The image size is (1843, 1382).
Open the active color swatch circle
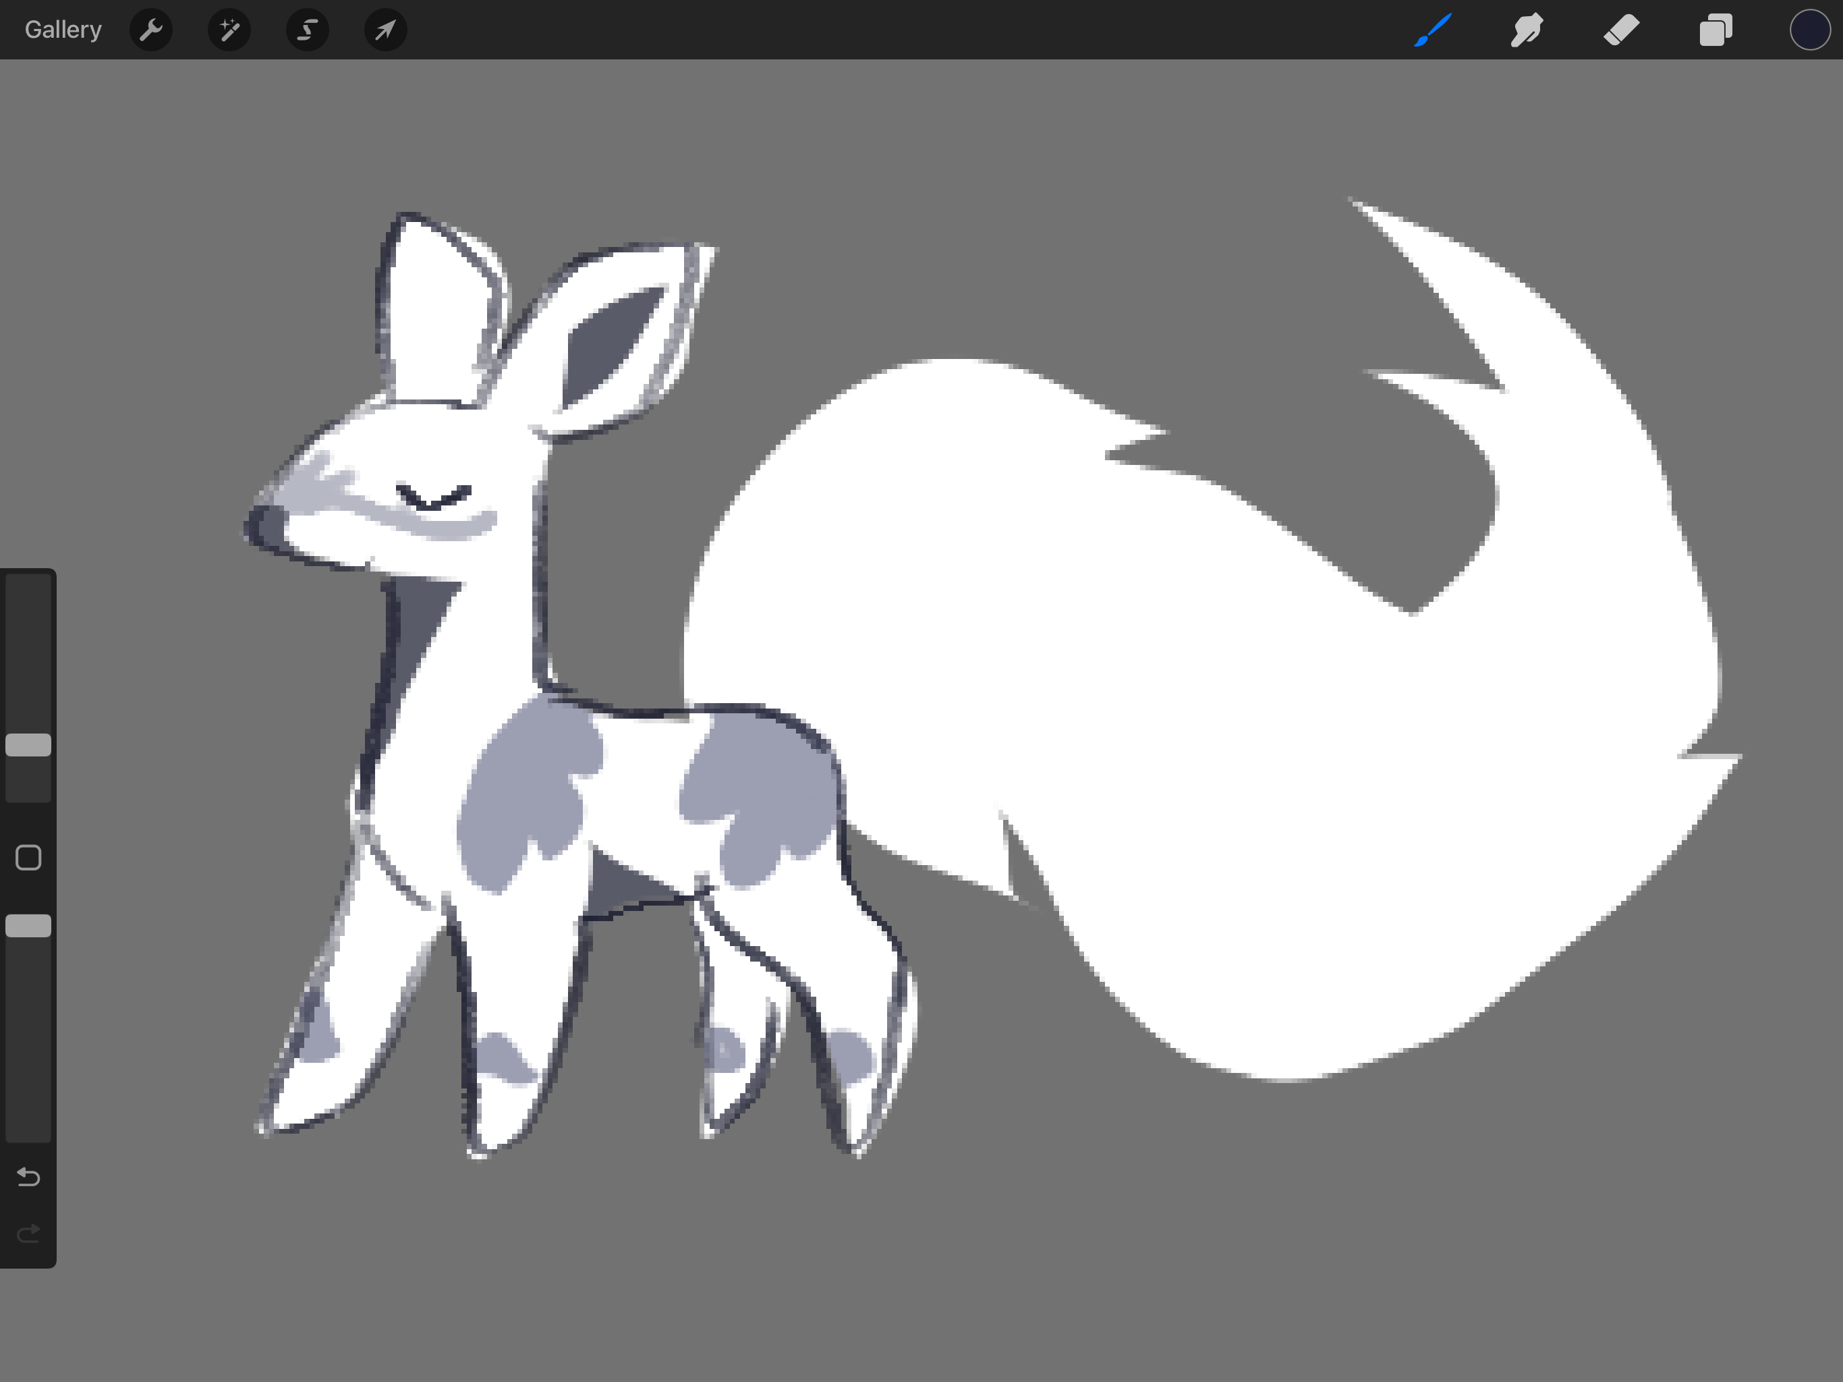coord(1810,30)
